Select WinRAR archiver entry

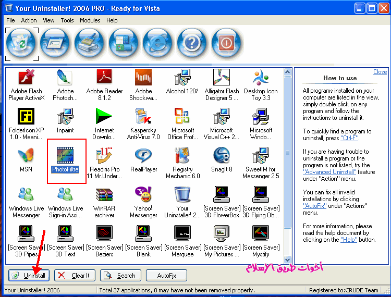click(x=104, y=202)
